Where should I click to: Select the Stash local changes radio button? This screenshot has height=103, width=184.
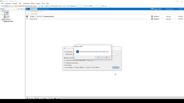[80, 68]
